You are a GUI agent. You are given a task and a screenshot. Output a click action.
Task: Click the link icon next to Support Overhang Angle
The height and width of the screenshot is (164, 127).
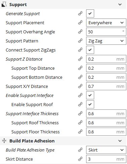pos(80,32)
